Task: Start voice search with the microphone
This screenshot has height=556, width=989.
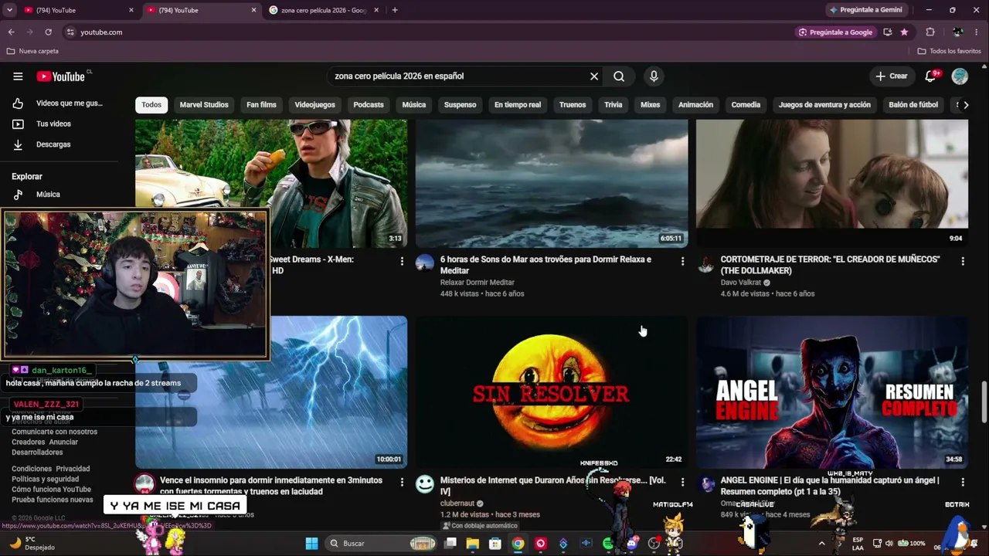Action: coord(654,76)
